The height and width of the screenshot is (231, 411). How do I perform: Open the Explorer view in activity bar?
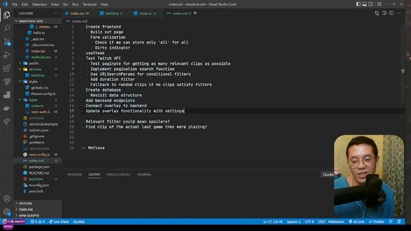pyautogui.click(x=7, y=15)
